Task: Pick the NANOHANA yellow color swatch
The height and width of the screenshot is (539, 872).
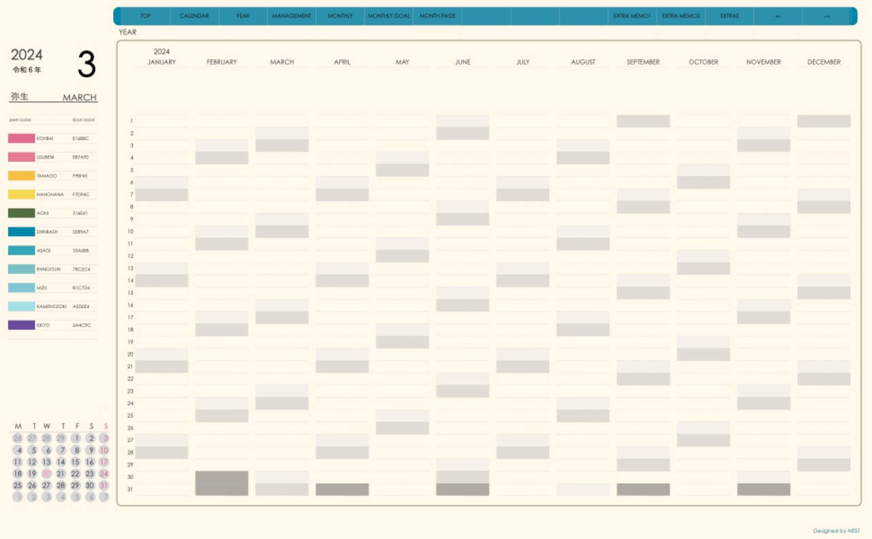Action: pyautogui.click(x=21, y=195)
